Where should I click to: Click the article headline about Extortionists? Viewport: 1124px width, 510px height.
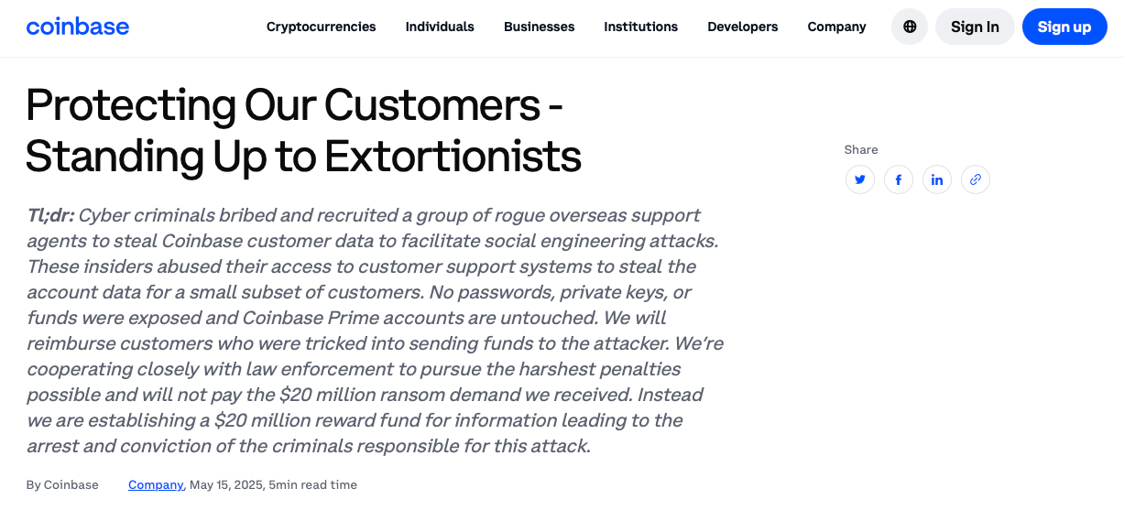coord(302,131)
